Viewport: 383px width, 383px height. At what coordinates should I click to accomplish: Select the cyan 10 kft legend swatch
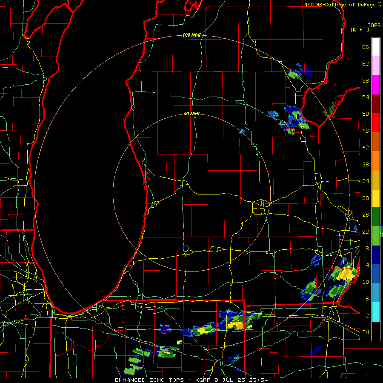[376, 312]
